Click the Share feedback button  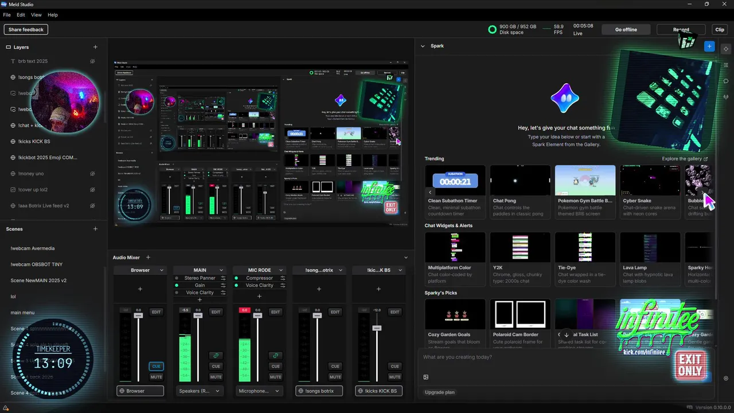click(26, 29)
